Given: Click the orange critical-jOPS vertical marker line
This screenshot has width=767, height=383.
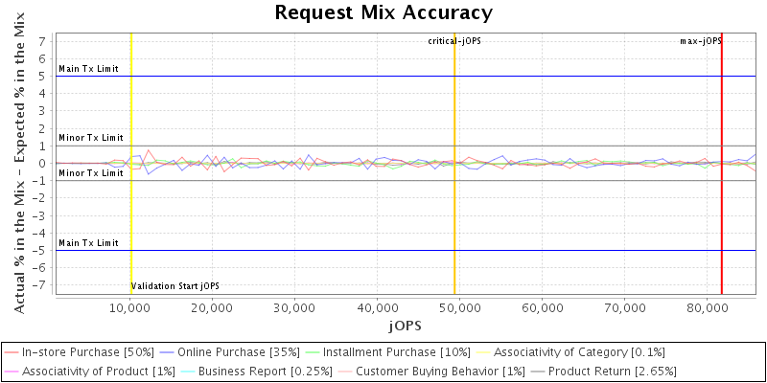Looking at the screenshot, I should pyautogui.click(x=454, y=211).
